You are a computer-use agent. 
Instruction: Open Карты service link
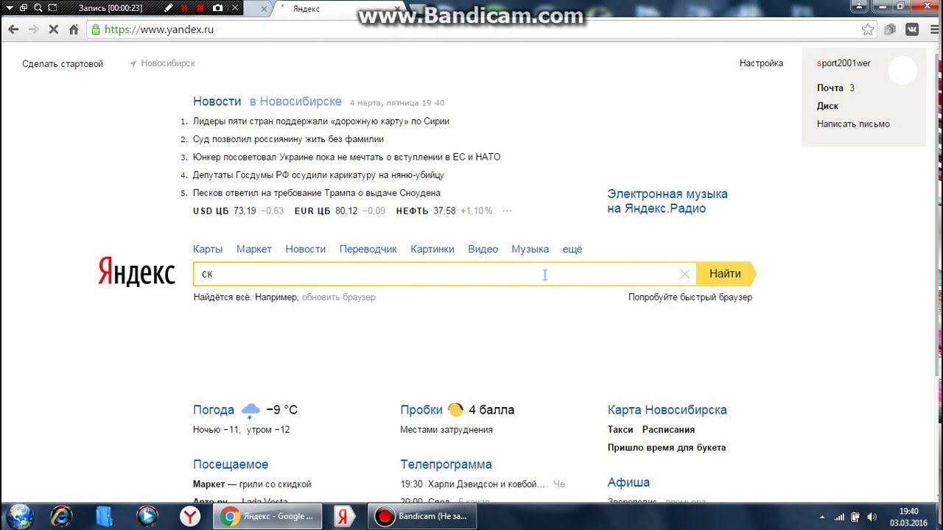click(208, 250)
